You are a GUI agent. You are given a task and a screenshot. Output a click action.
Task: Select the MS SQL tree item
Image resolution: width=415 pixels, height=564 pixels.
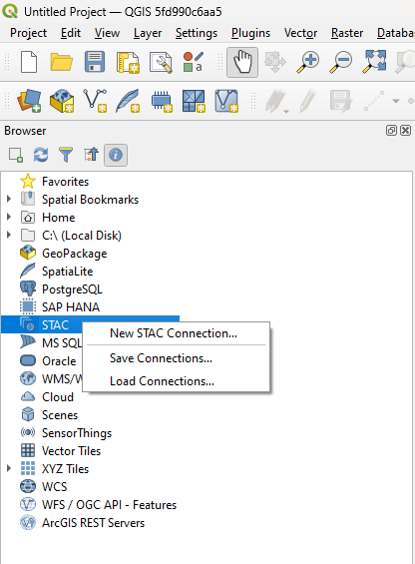(62, 342)
